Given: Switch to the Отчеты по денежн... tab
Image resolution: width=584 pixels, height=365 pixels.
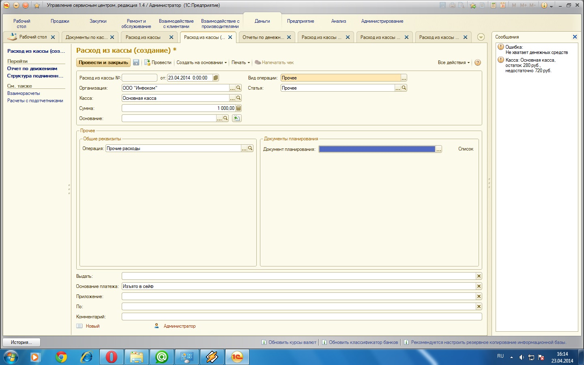Looking at the screenshot, I should click(263, 37).
